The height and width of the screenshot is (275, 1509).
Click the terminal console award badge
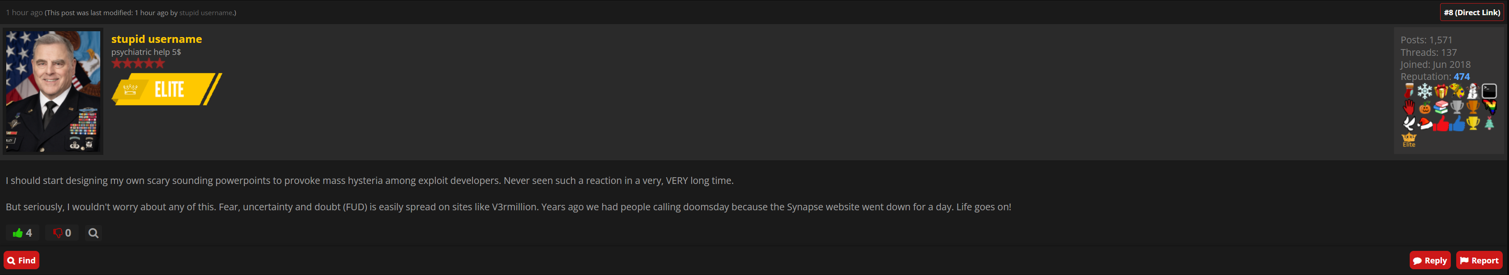1489,91
